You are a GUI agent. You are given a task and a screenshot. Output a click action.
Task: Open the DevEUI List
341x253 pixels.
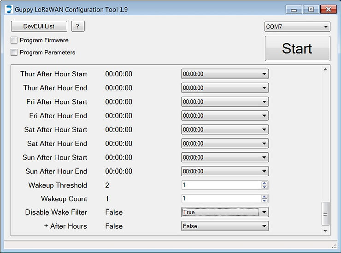tap(39, 26)
